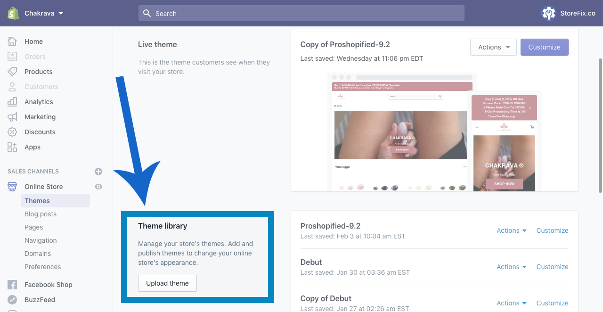Open Actions menu for Debut theme
This screenshot has width=603, height=312.
tap(512, 267)
